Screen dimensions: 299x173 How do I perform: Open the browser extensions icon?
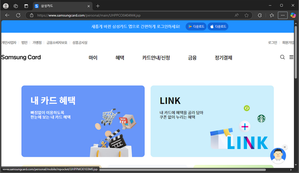[260, 15]
